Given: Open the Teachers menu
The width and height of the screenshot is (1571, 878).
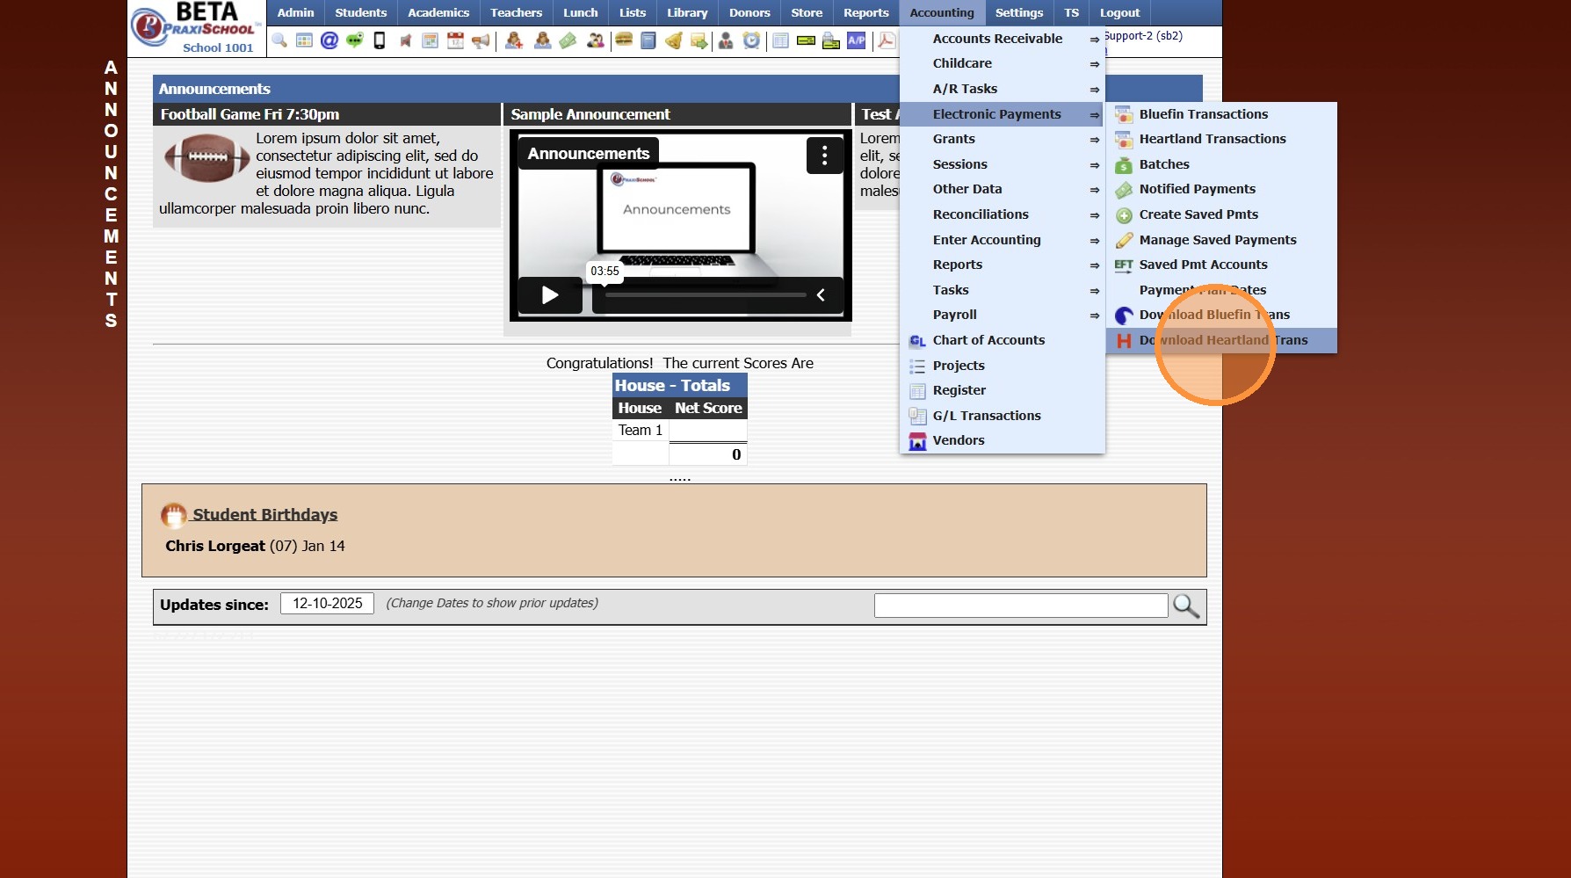Looking at the screenshot, I should [516, 12].
